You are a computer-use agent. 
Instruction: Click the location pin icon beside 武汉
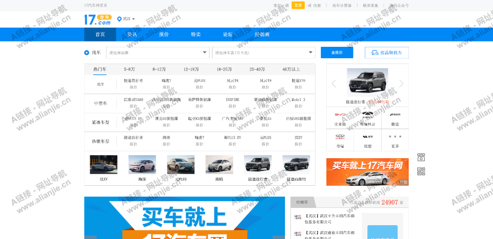click(x=119, y=19)
